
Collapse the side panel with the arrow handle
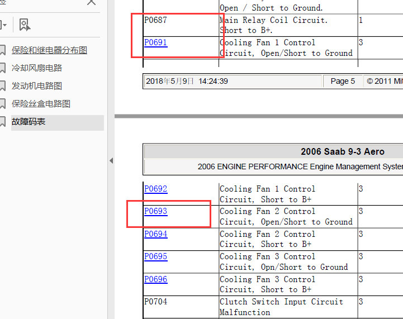pyautogui.click(x=111, y=161)
